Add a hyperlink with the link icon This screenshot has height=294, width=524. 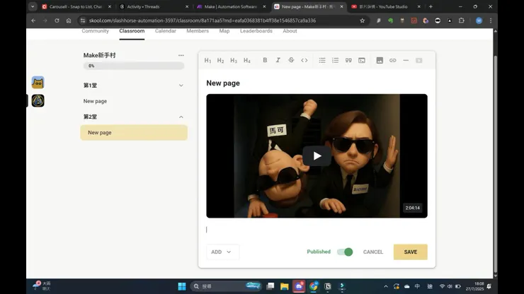pos(393,61)
